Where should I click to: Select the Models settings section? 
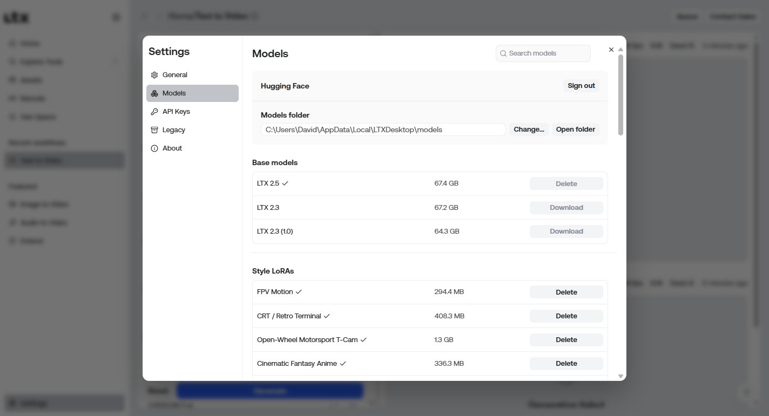192,93
